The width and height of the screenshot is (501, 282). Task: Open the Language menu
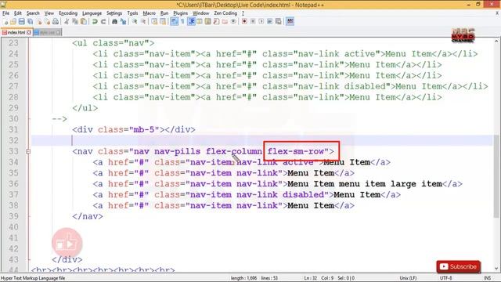pos(92,13)
